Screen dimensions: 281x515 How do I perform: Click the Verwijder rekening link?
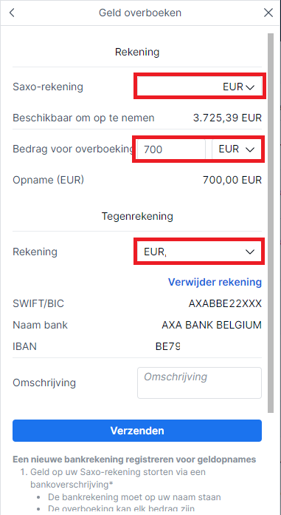point(215,282)
